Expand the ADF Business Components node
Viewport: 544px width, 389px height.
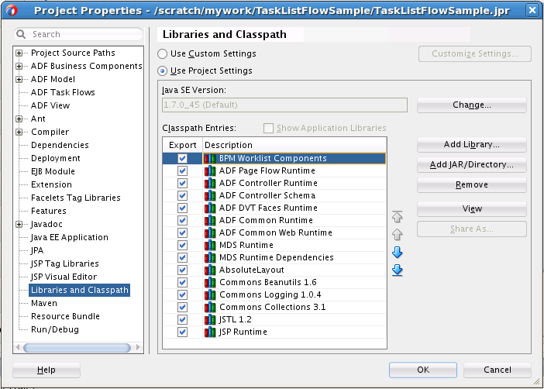pos(19,67)
